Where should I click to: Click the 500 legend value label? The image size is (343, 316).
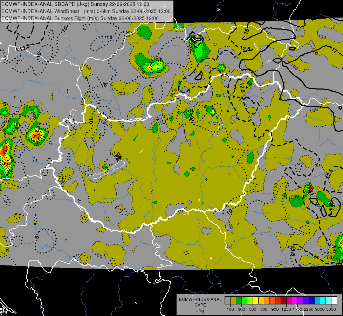253,309
